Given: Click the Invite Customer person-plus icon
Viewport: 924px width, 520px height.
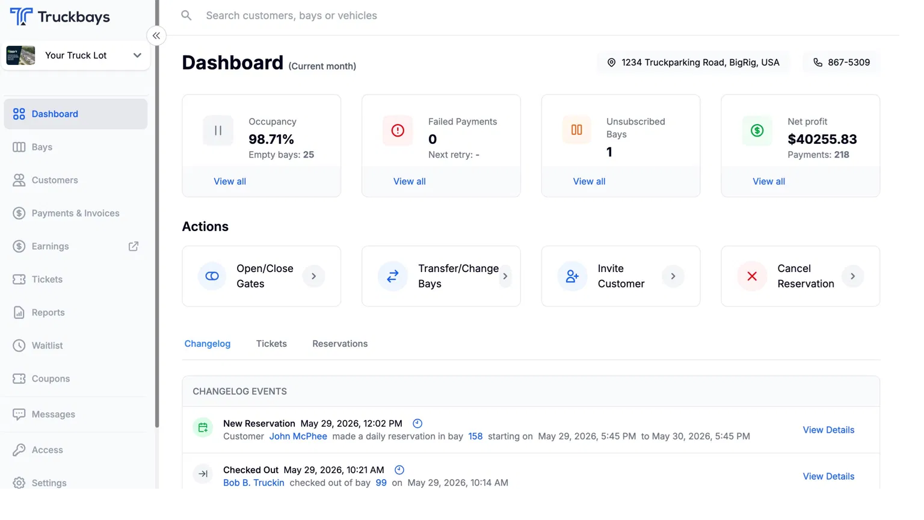Looking at the screenshot, I should pyautogui.click(x=572, y=276).
